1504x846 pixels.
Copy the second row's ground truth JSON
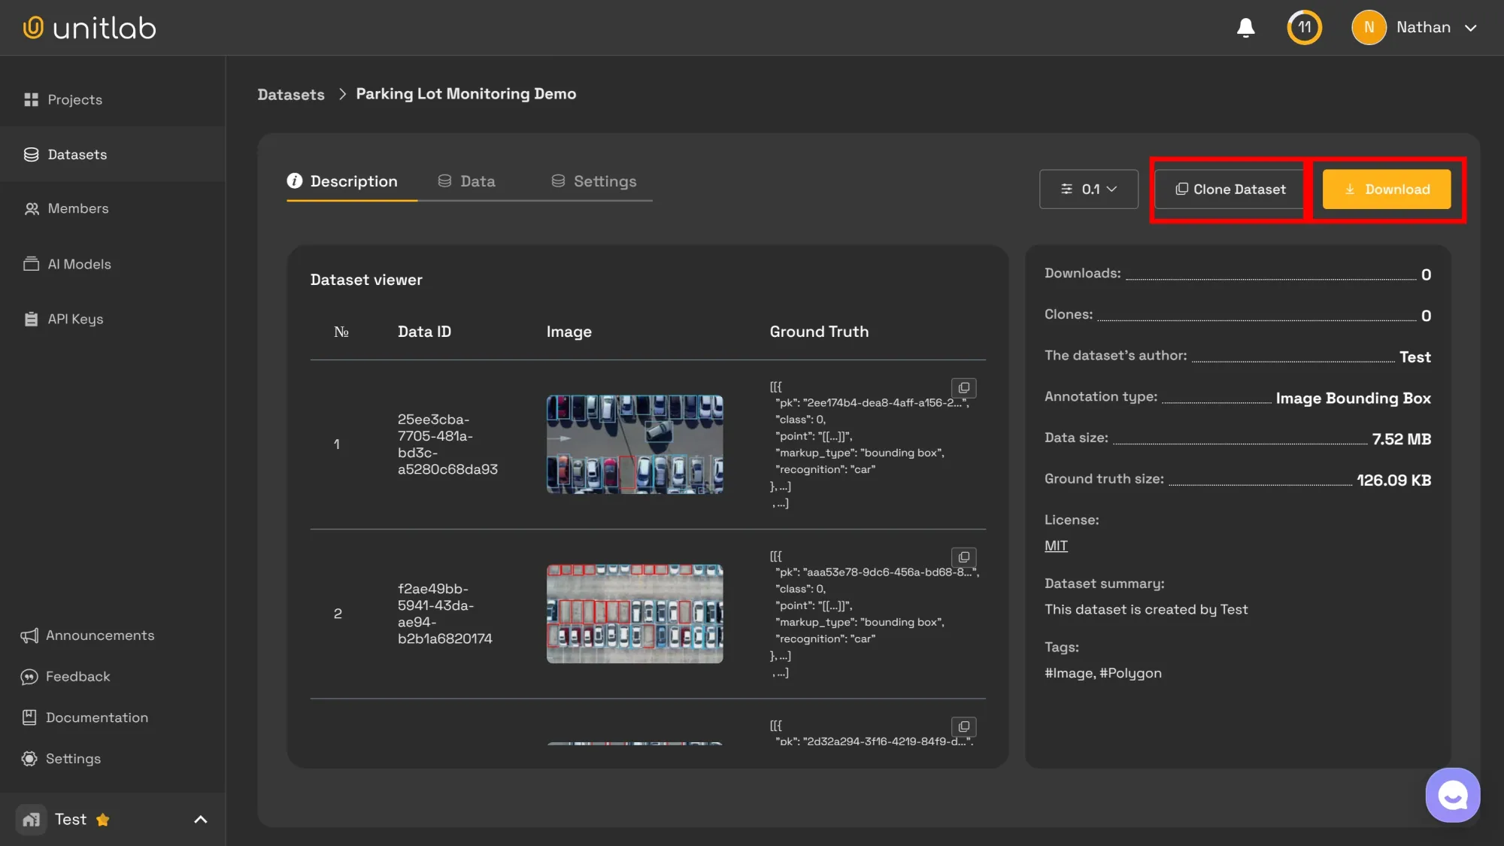pos(963,558)
